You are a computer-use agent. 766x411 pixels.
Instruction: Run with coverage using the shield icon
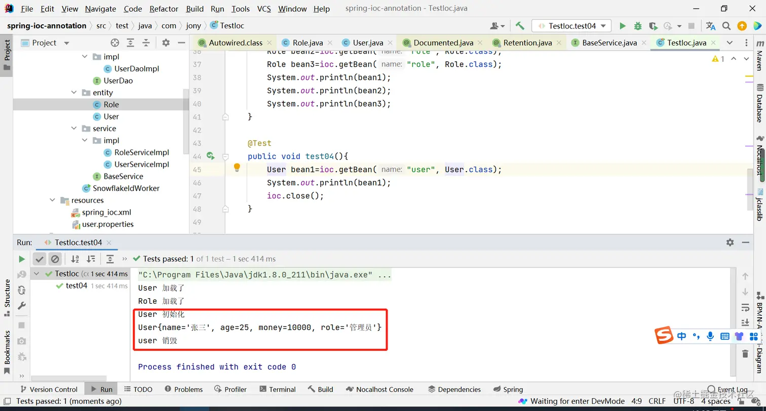(653, 26)
